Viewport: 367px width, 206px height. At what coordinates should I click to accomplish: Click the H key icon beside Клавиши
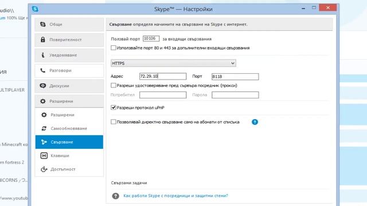pos(44,156)
